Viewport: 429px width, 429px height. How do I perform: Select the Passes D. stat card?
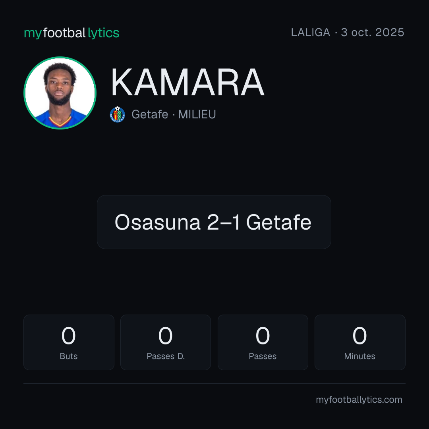tap(166, 342)
